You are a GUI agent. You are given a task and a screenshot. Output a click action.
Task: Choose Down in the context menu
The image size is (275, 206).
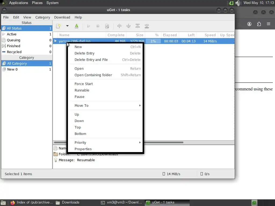click(105, 121)
